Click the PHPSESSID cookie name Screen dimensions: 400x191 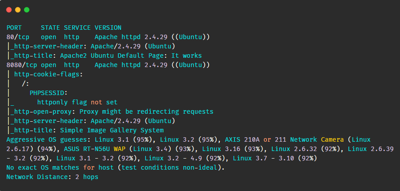tap(48, 93)
